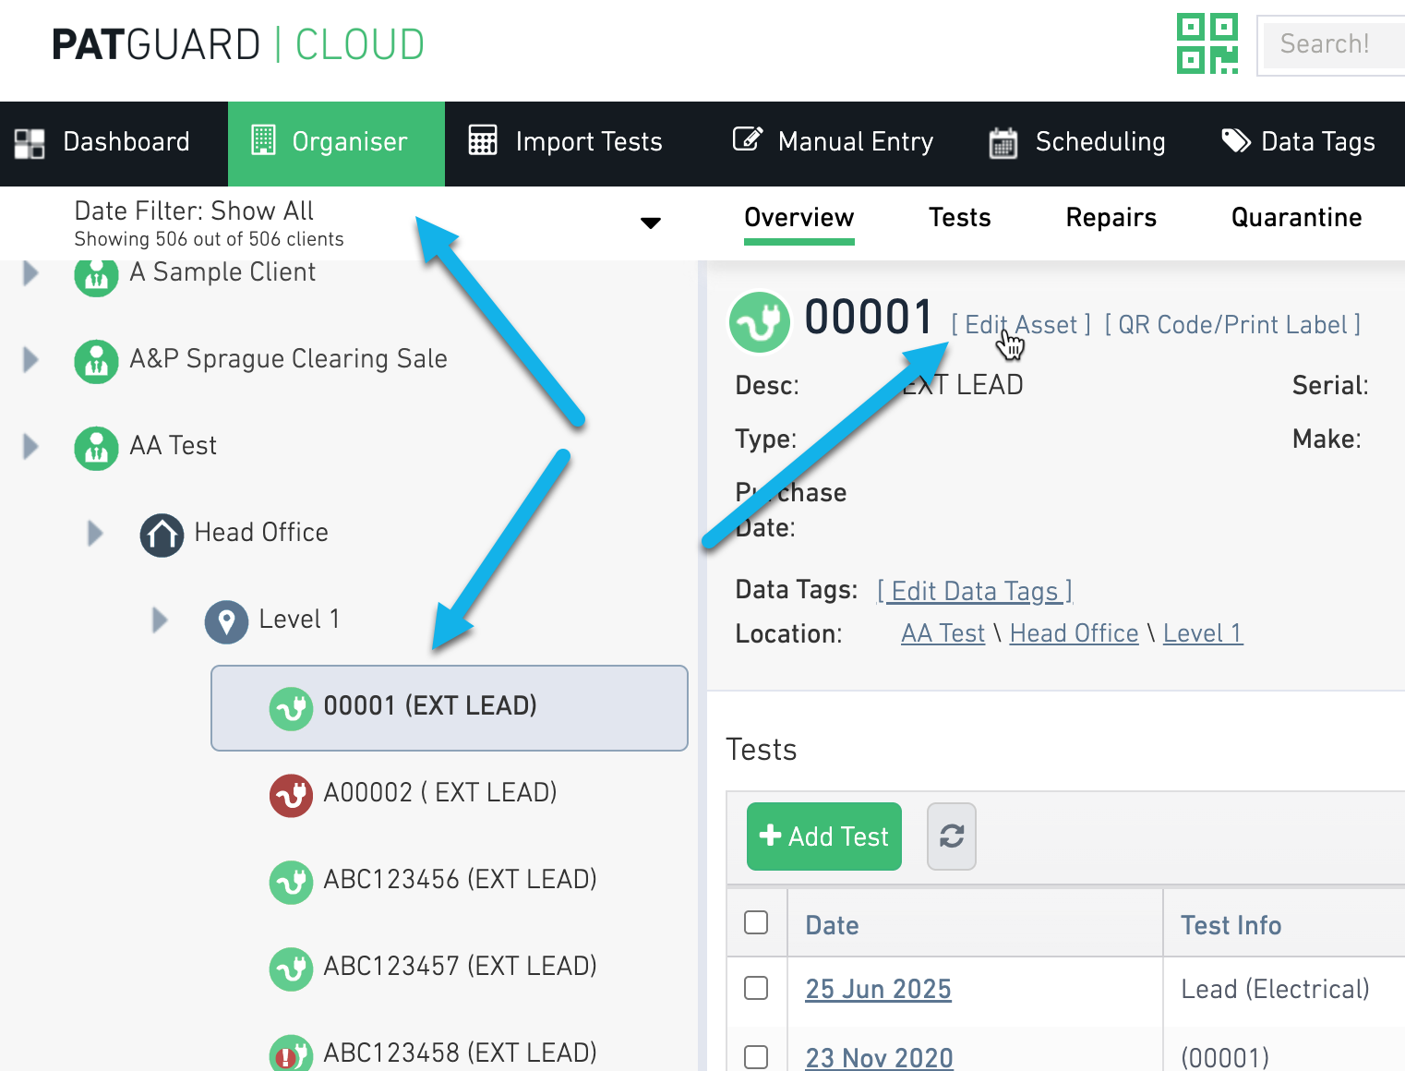Screen dimensions: 1405x1071
Task: Expand the A&P Sprague Clearing Sale node
Action: [30, 359]
